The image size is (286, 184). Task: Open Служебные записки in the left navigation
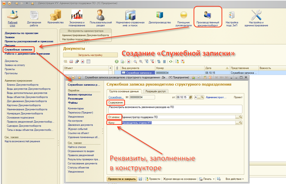tap(18, 50)
